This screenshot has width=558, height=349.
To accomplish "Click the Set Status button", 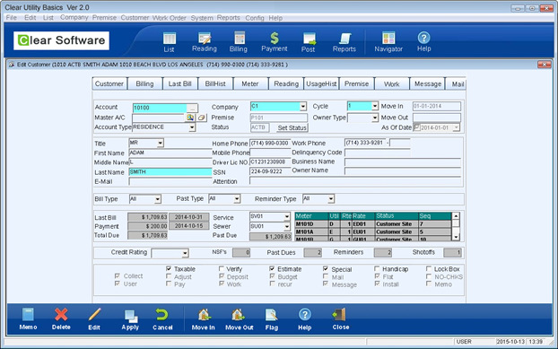I will (x=292, y=127).
